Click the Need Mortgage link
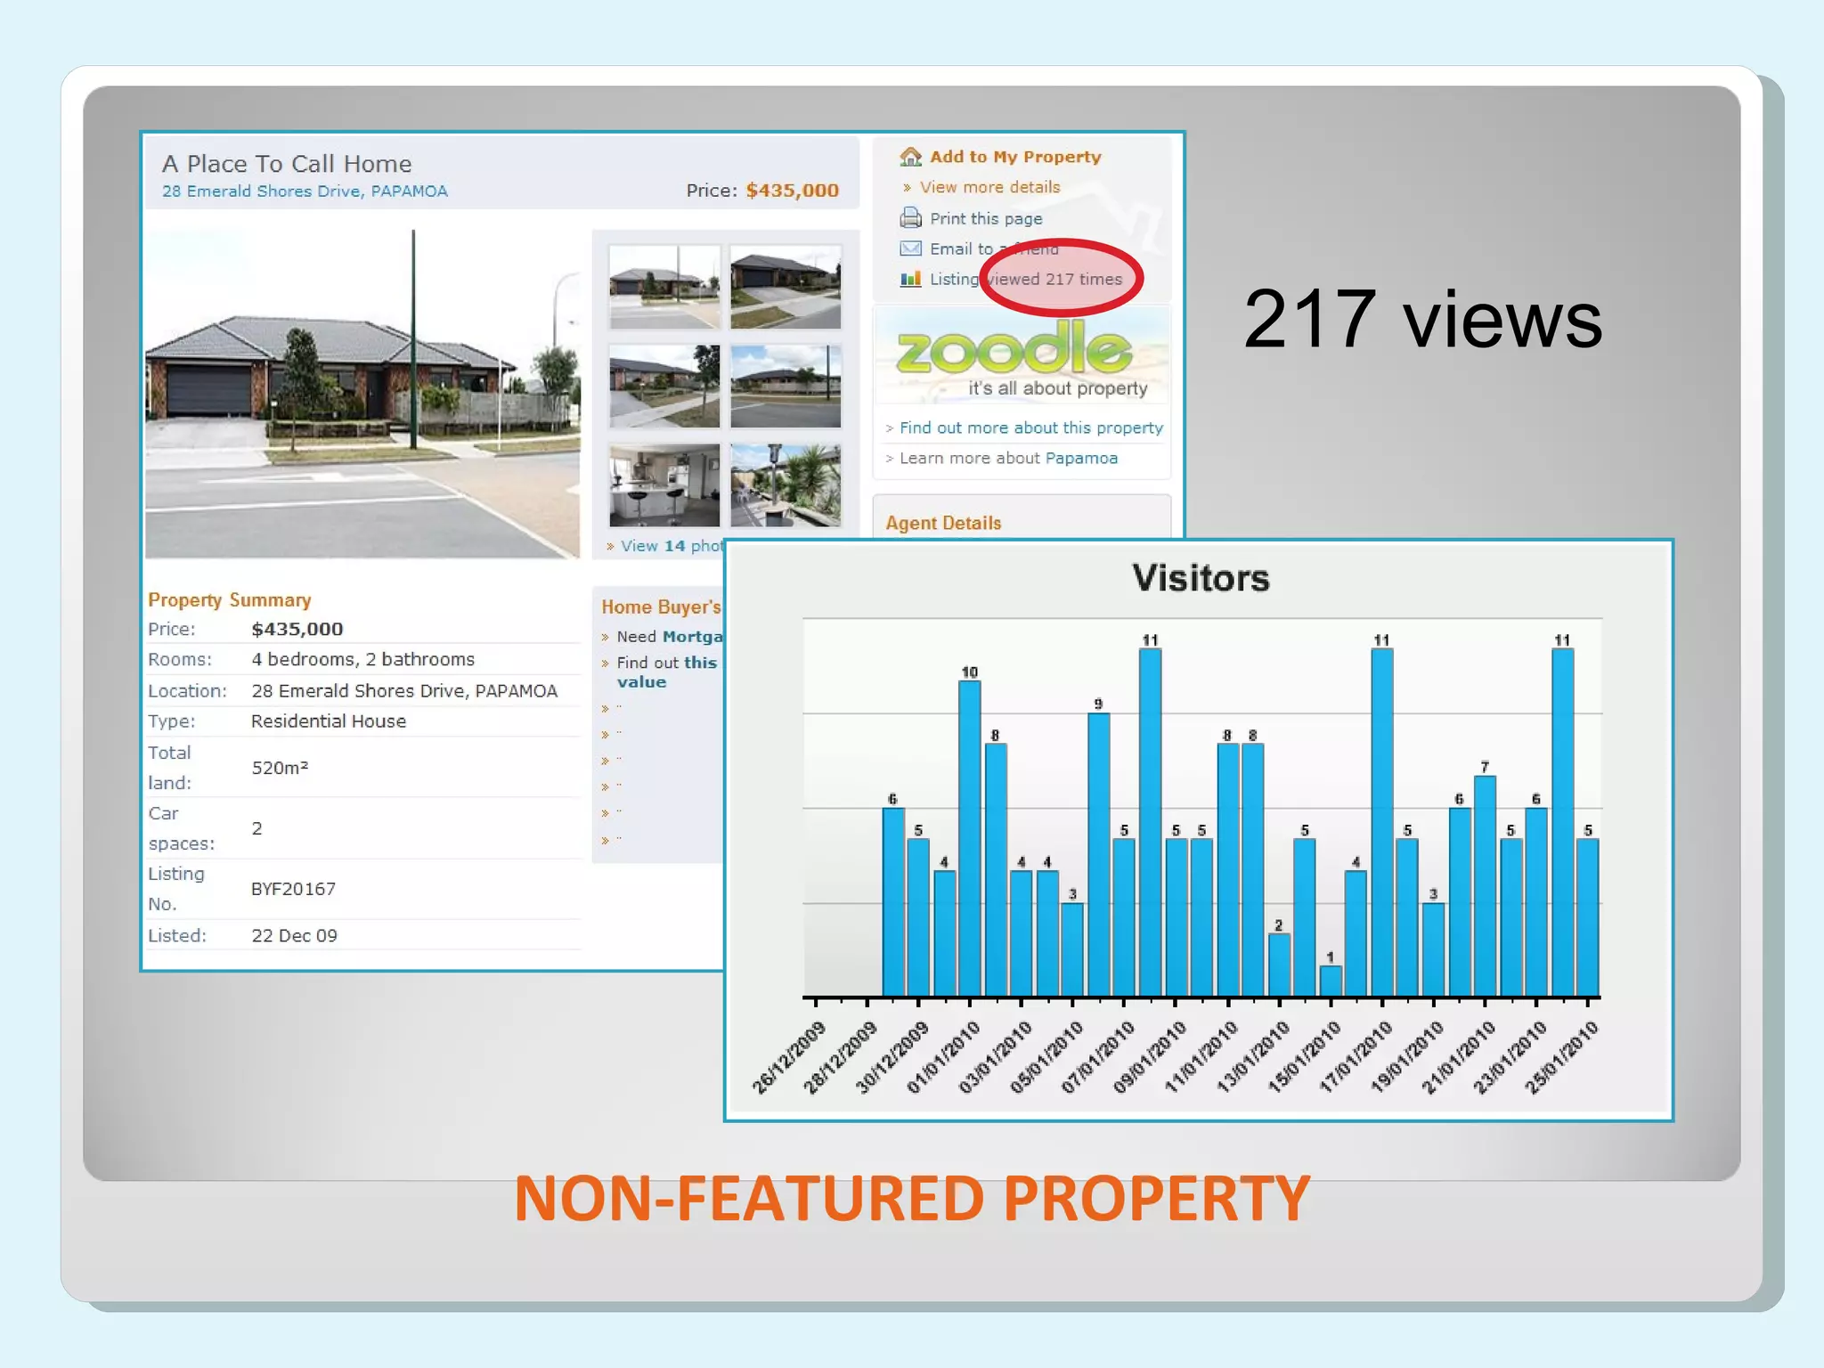The width and height of the screenshot is (1824, 1368). pyautogui.click(x=670, y=637)
